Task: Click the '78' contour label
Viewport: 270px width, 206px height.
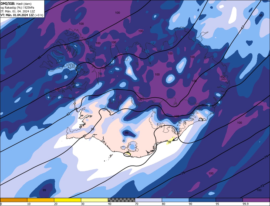Action: coord(160,127)
